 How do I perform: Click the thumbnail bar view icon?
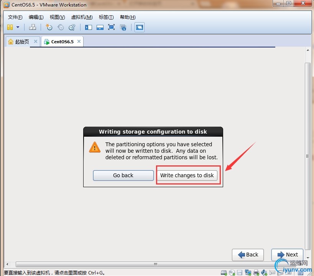click(100, 27)
